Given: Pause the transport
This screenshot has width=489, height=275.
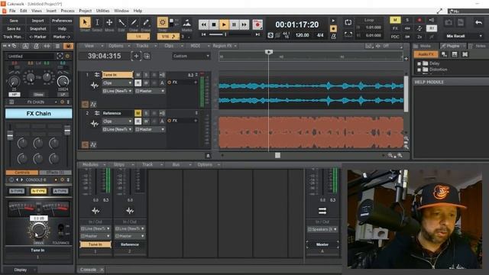Looking at the screenshot, I should tap(234, 24).
